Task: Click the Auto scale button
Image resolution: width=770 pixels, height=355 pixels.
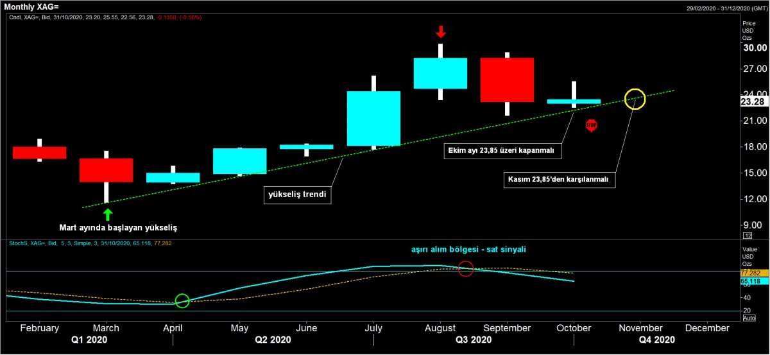Action: pyautogui.click(x=749, y=318)
